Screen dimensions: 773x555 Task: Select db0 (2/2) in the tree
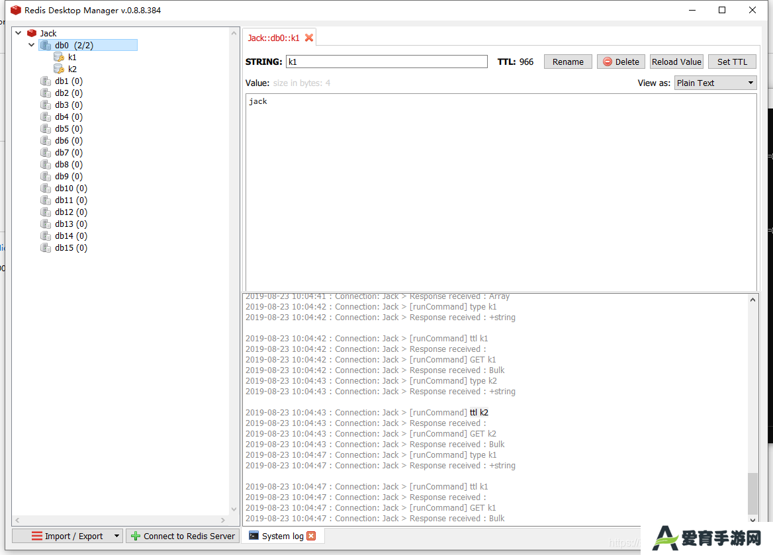tap(88, 46)
